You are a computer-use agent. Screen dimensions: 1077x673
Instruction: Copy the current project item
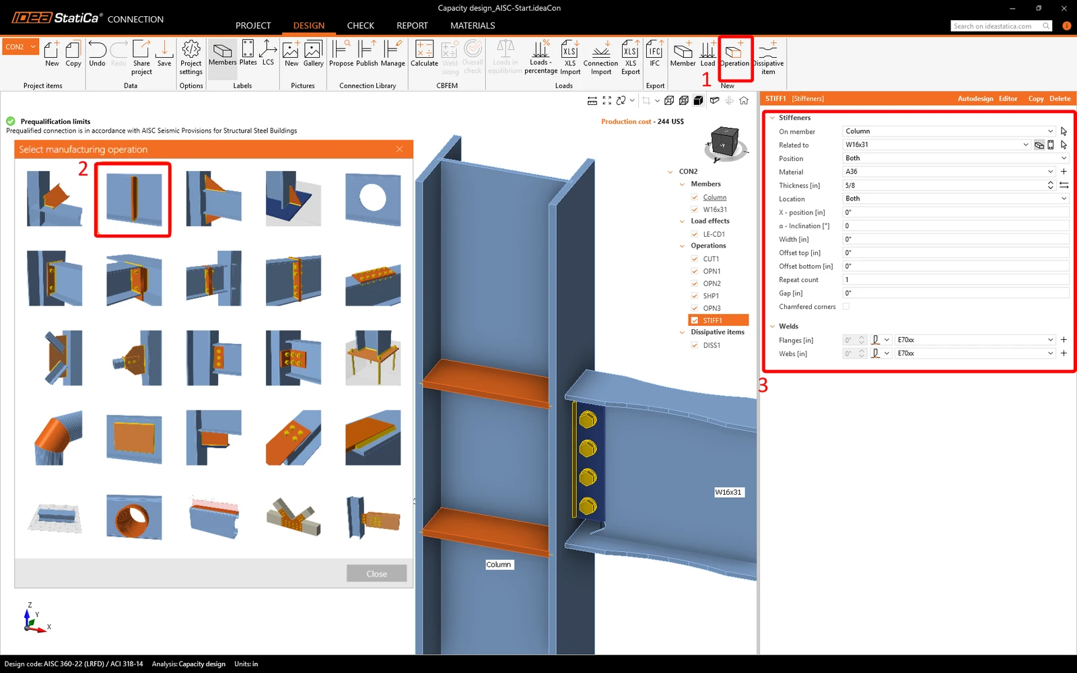73,54
